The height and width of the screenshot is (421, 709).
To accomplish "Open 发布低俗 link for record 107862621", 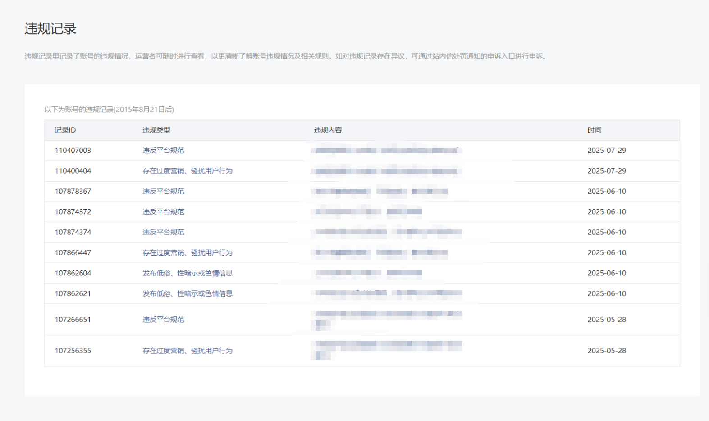I will [x=188, y=293].
